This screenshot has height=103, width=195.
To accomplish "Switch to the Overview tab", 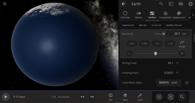I will 125,15.
